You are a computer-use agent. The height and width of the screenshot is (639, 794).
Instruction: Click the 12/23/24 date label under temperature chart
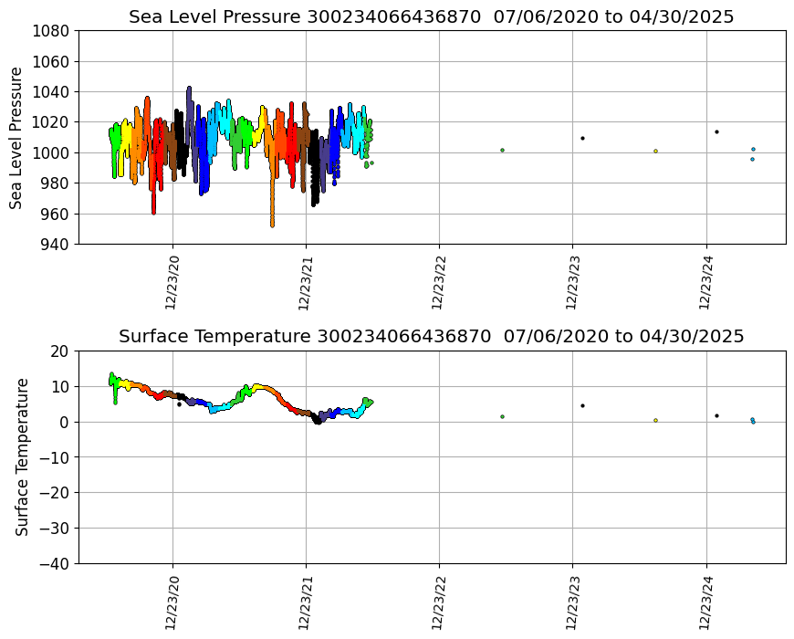(x=705, y=601)
